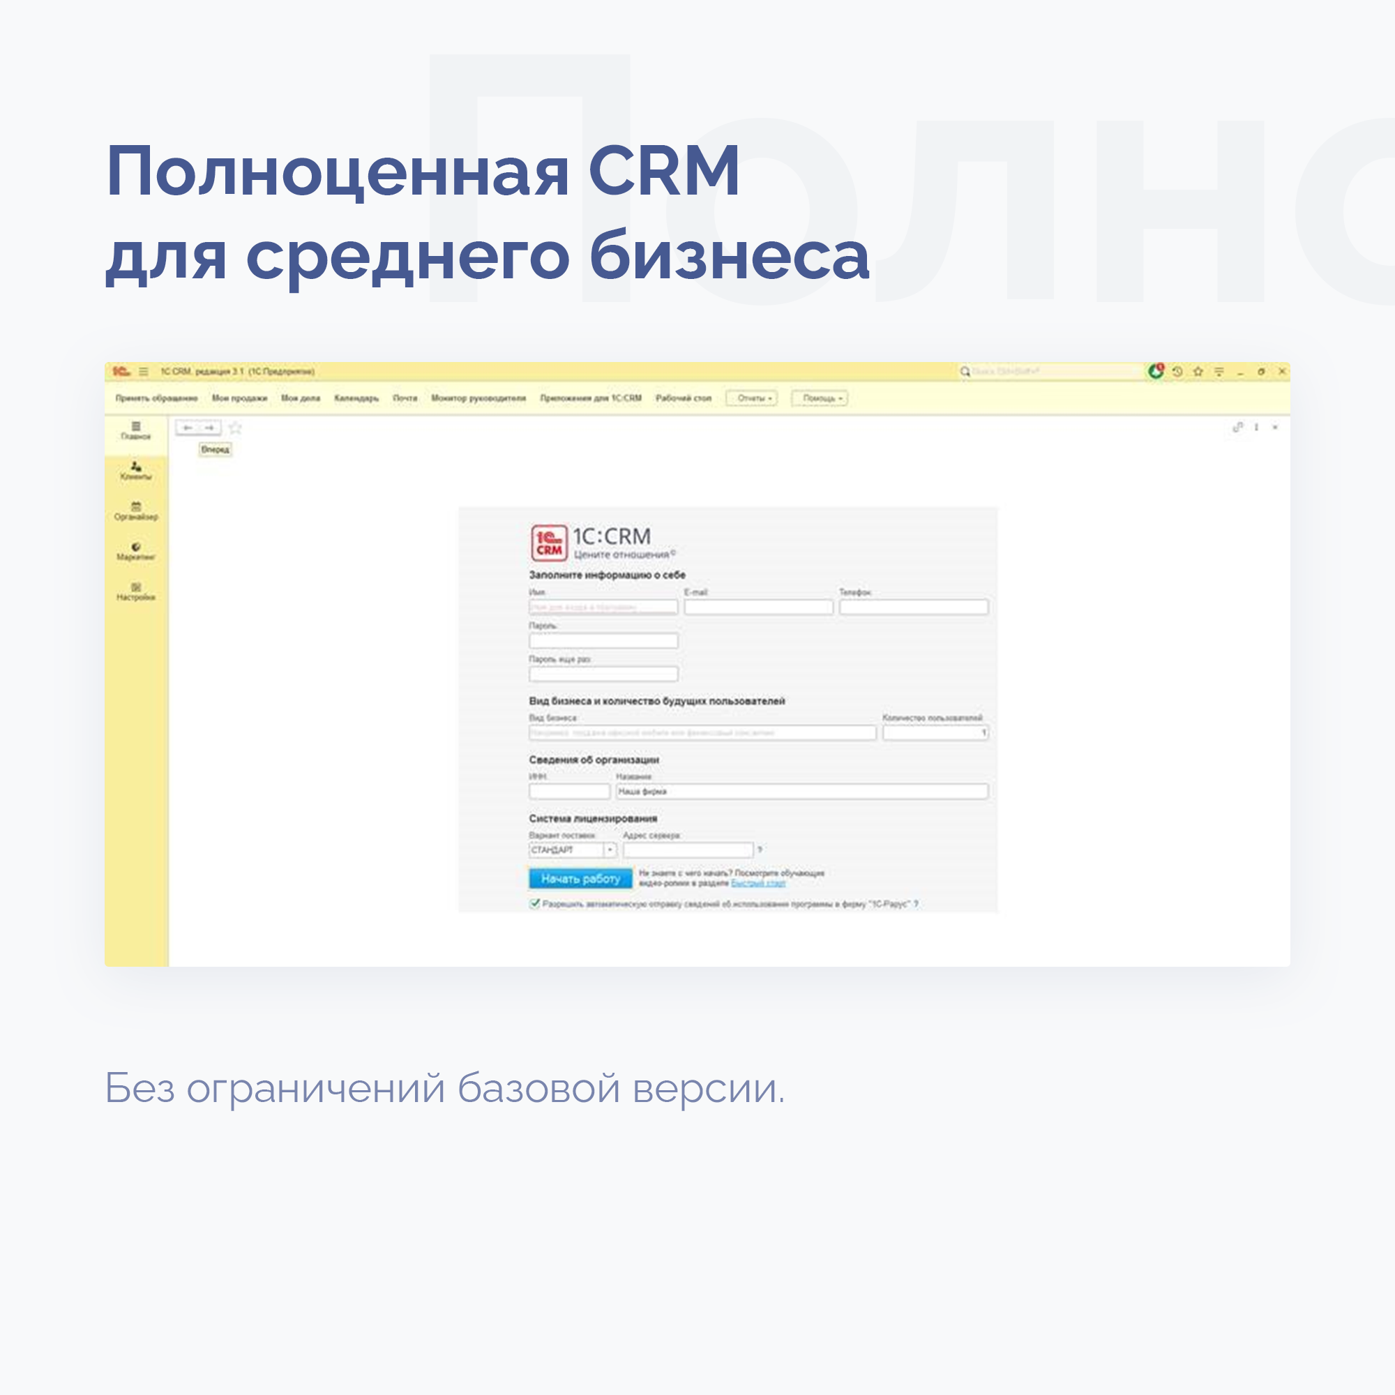Click the search magnifier icon
The width and height of the screenshot is (1395, 1395).
pyautogui.click(x=965, y=372)
